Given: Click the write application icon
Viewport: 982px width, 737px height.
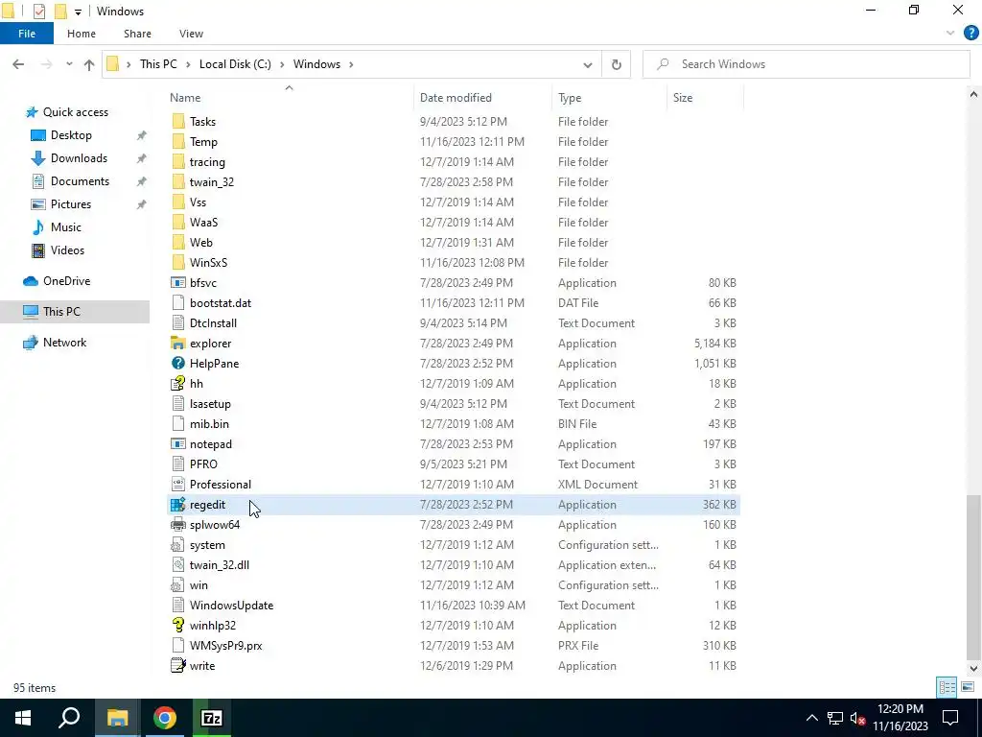Looking at the screenshot, I should pyautogui.click(x=177, y=666).
